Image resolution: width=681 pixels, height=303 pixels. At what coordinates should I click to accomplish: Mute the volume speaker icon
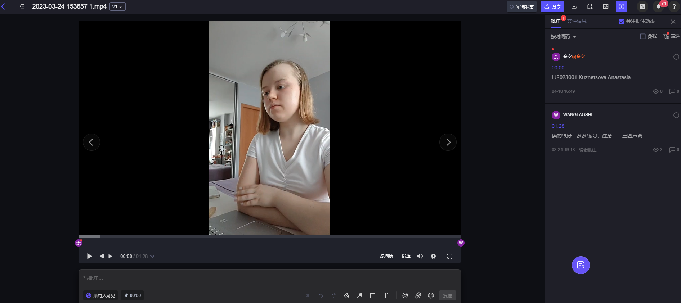(420, 256)
